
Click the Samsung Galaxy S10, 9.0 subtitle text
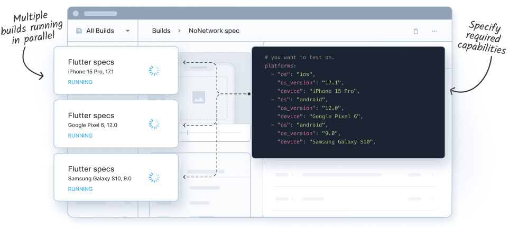[100, 178]
